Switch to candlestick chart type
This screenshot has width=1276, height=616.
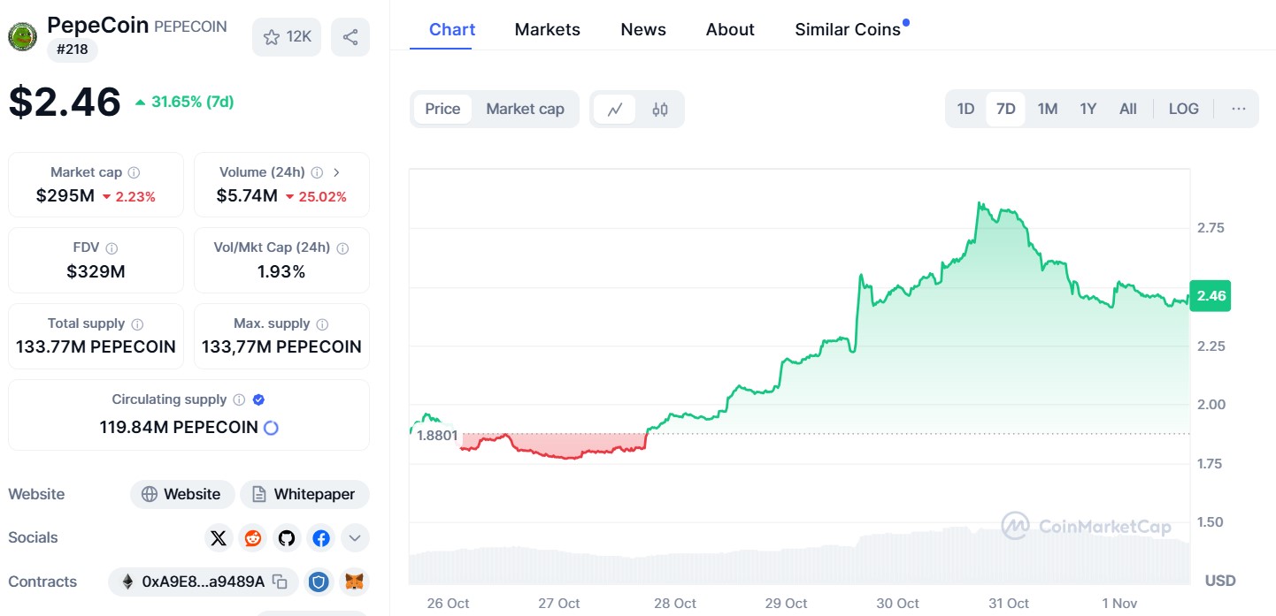(x=660, y=110)
